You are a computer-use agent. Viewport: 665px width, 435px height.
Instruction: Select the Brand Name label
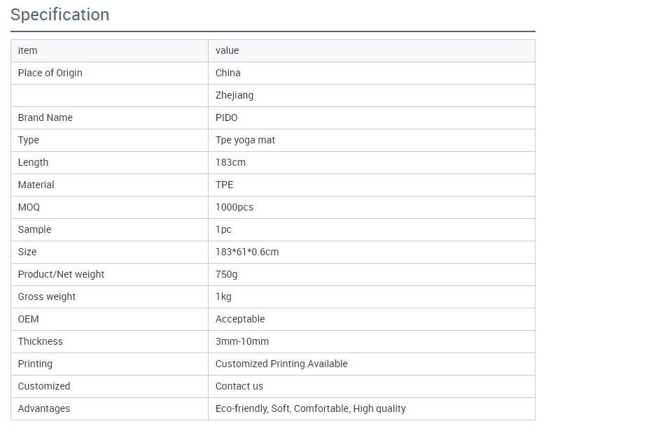tap(45, 117)
